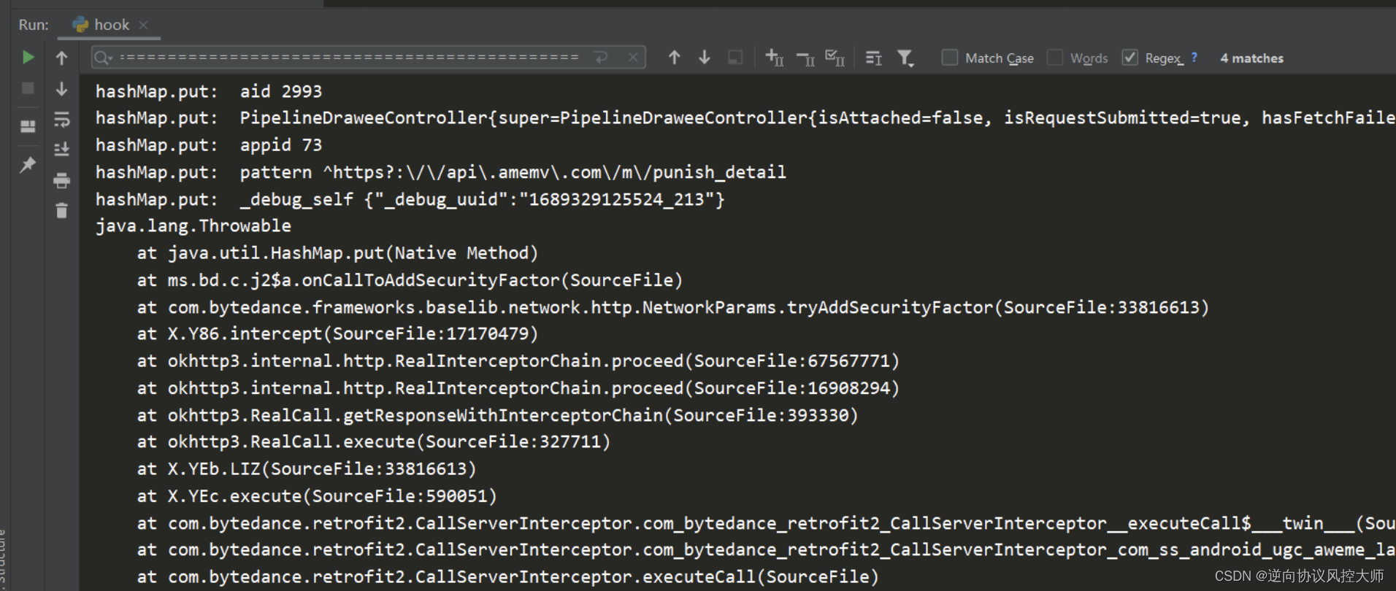Open search history via magnifier icon
This screenshot has width=1396, height=591.
click(103, 58)
